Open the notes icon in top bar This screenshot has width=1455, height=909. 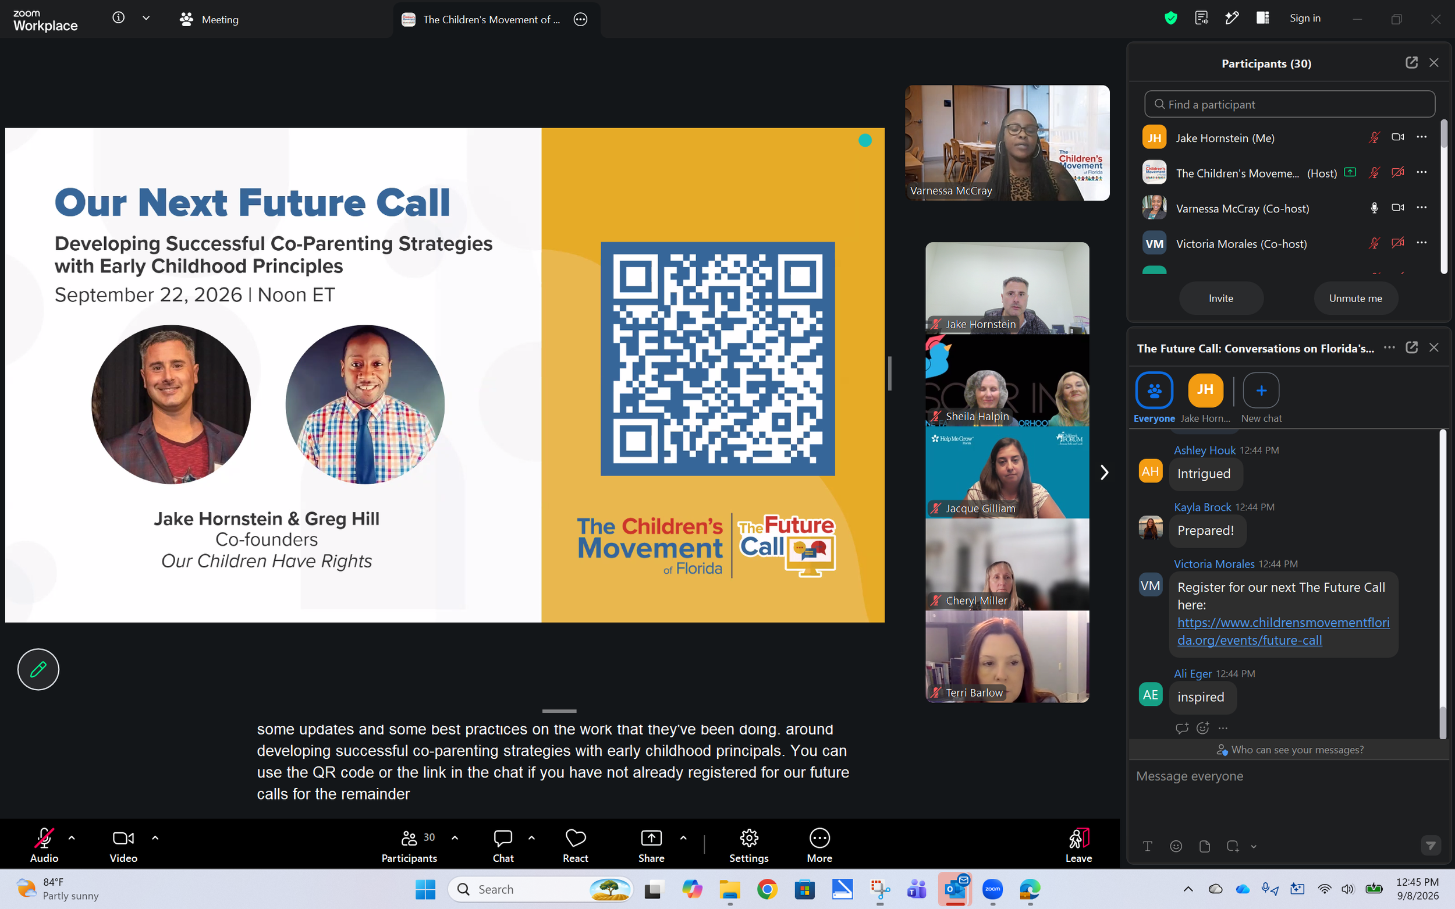(x=1201, y=18)
